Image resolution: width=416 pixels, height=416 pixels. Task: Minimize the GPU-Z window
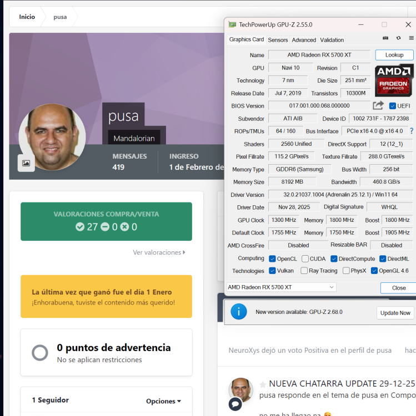pos(361,24)
